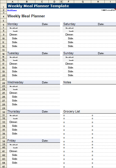Select row 29 header
The image size is (116, 168).
tap(3, 108)
